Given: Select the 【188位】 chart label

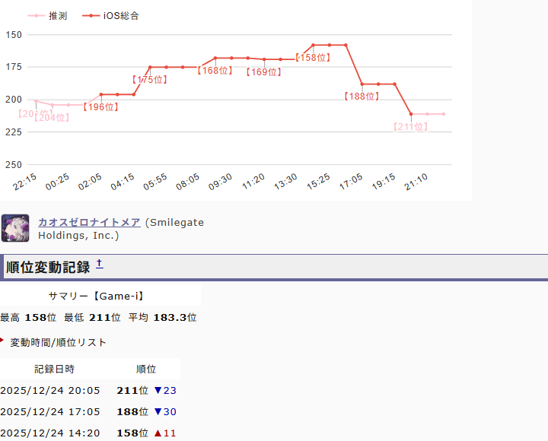Looking at the screenshot, I should coord(362,97).
